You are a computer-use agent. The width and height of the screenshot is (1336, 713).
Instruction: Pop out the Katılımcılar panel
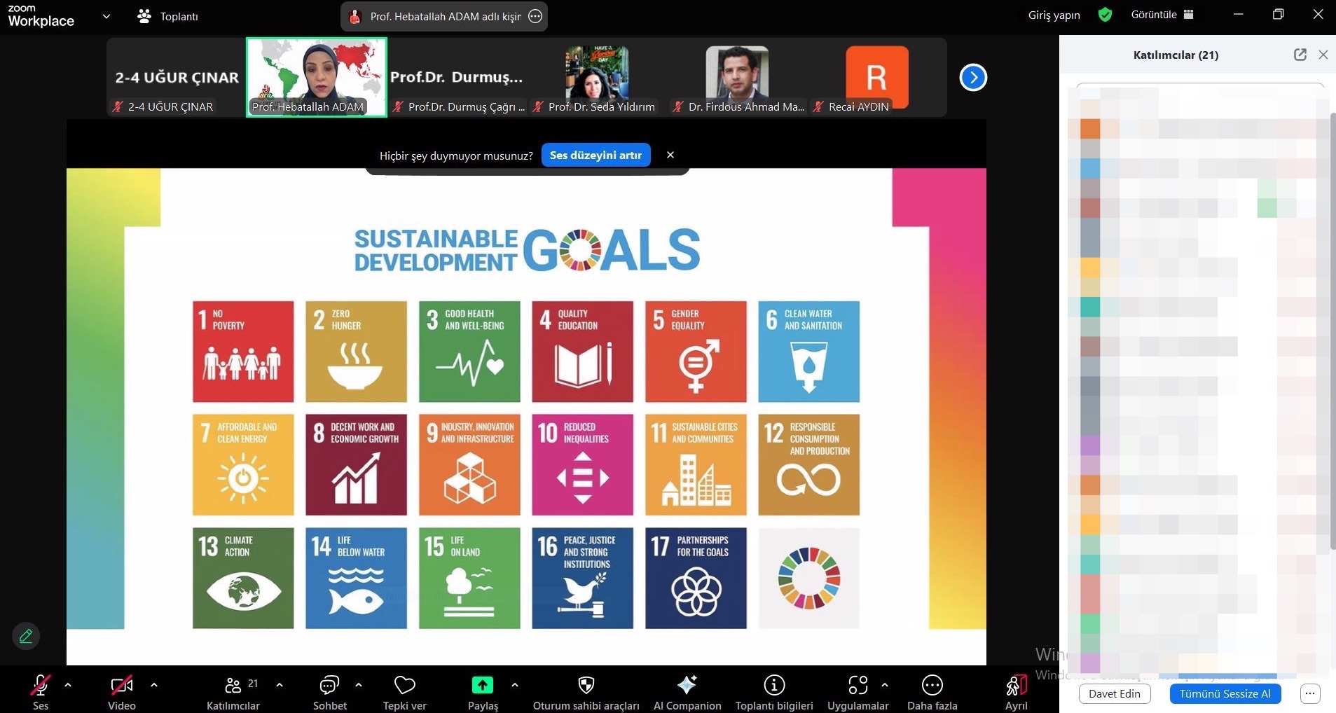[1300, 55]
